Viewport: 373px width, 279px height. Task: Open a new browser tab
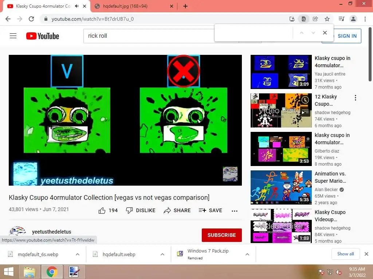pyautogui.click(x=185, y=7)
